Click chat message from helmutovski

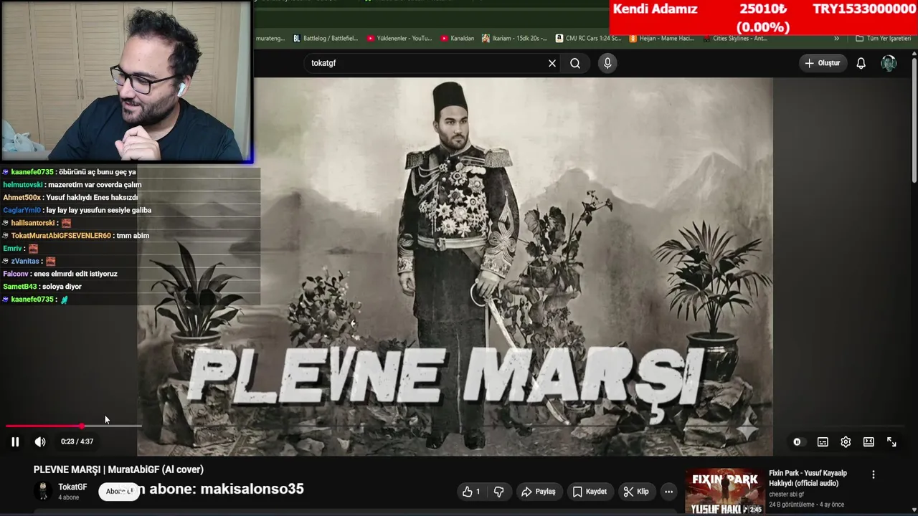point(72,185)
